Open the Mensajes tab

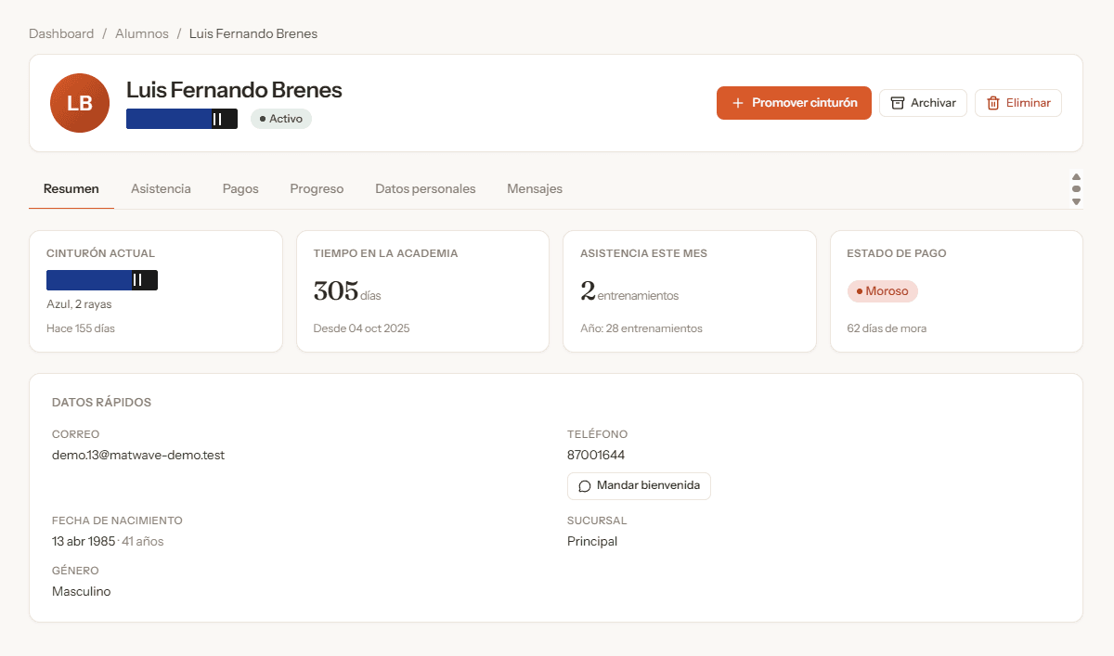[535, 188]
